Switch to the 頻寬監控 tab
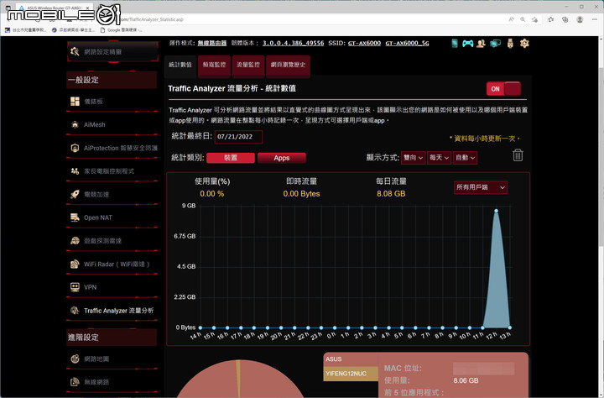The image size is (604, 398). tap(214, 65)
